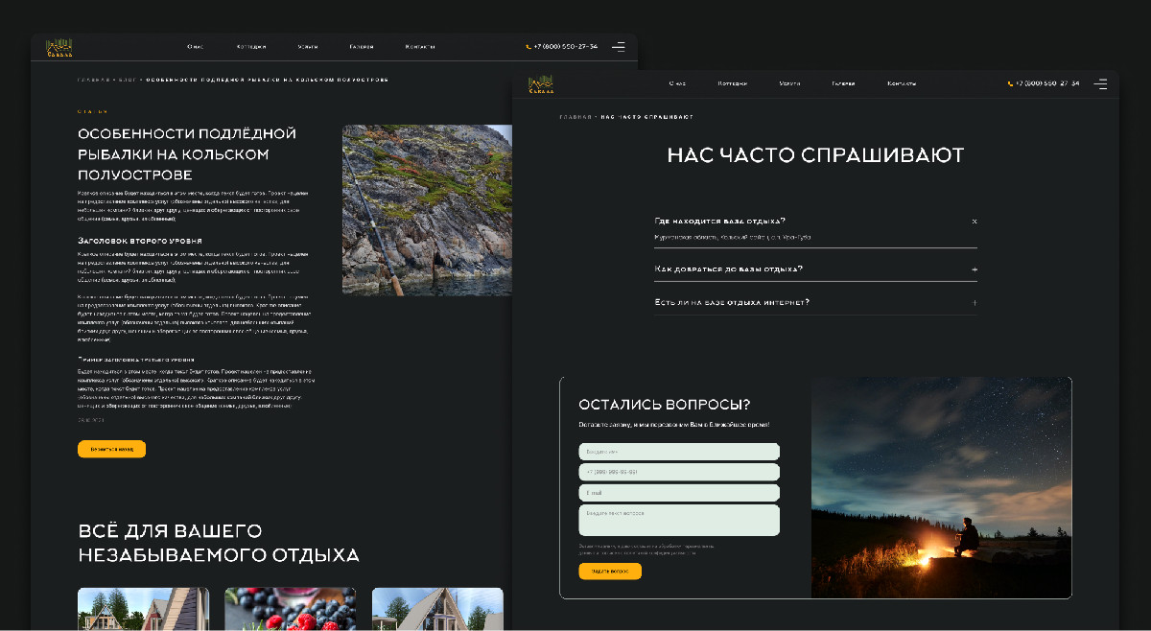Click the Сияна logo on the FAQ page
The width and height of the screenshot is (1151, 631).
tap(540, 84)
